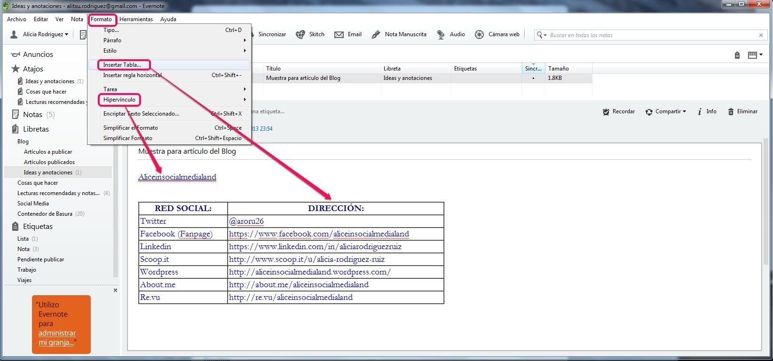Open the LinkedIn profile URL link

click(x=315, y=247)
